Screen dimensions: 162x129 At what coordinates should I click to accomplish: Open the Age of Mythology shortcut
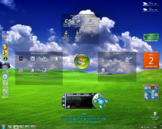[67, 35]
